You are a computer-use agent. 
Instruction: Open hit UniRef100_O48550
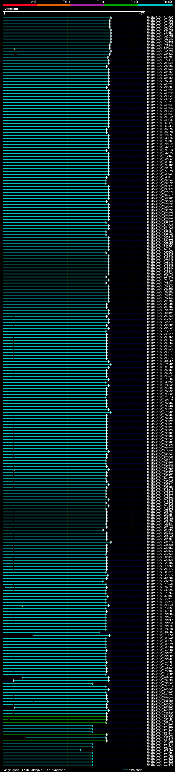(160, 382)
